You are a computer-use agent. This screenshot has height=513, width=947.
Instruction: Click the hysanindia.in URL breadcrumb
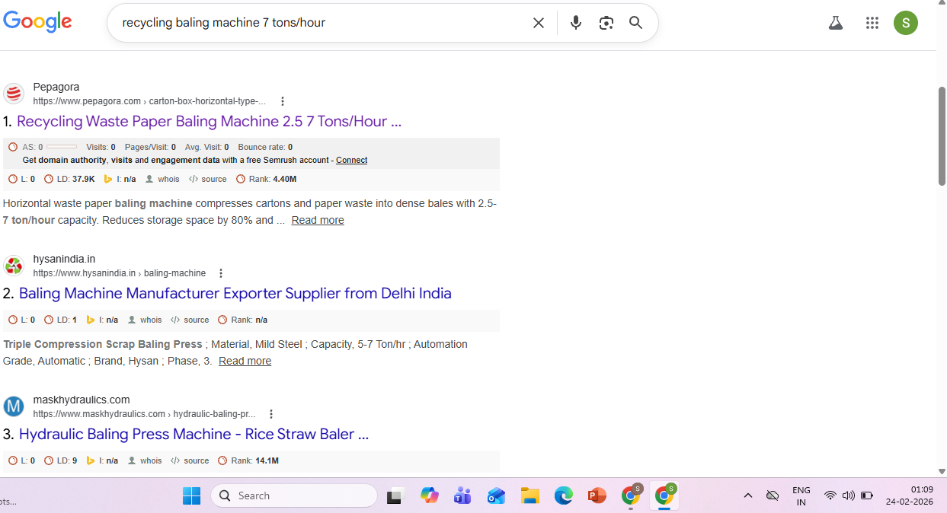point(120,273)
